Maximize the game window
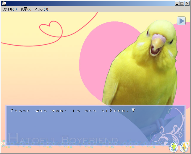This screenshot has height=154, width=191. click(182, 4)
